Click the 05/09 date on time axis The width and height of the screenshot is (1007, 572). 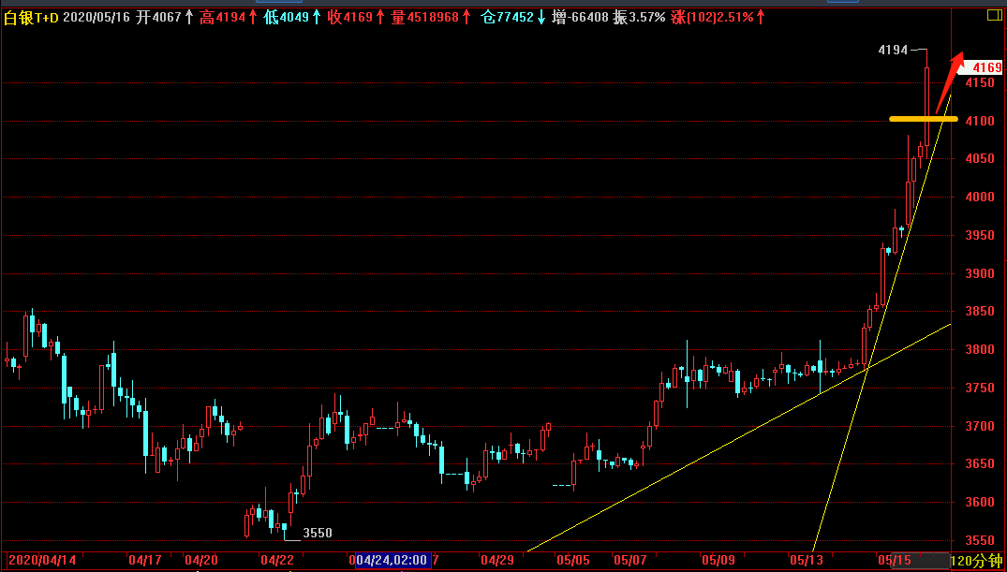tap(718, 561)
